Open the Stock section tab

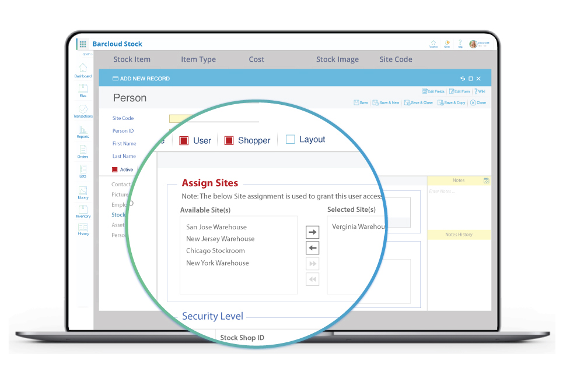[x=118, y=215]
